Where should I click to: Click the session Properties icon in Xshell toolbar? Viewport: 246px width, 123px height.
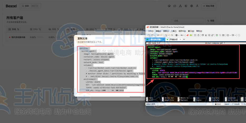point(166,35)
